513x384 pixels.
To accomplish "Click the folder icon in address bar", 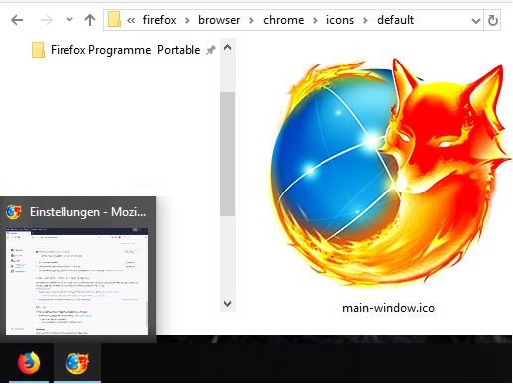I will point(114,19).
